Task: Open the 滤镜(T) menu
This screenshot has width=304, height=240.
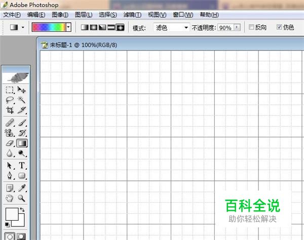Action: (132, 15)
